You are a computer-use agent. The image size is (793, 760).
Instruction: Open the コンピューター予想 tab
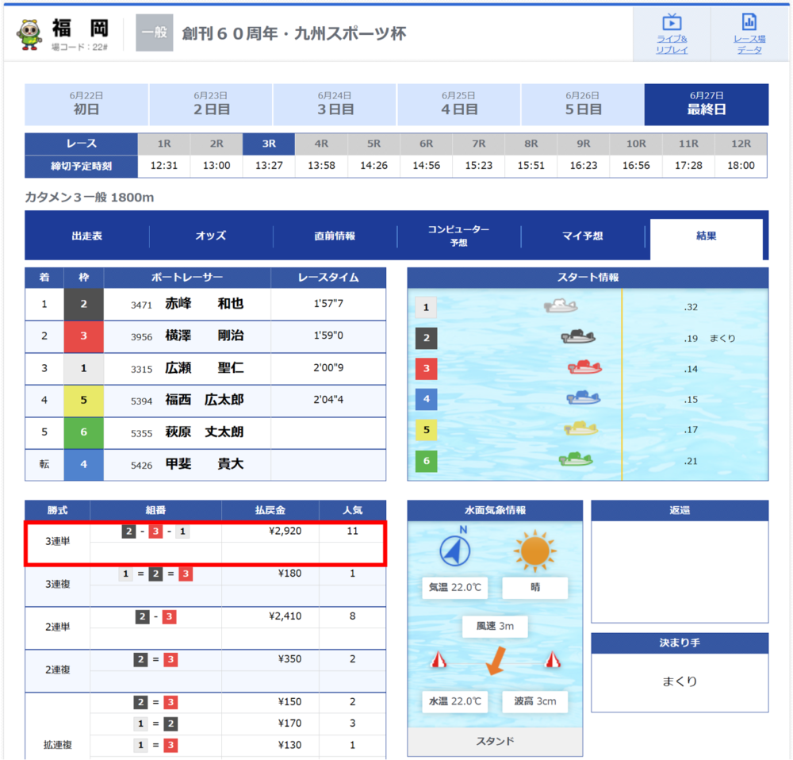coord(458,236)
